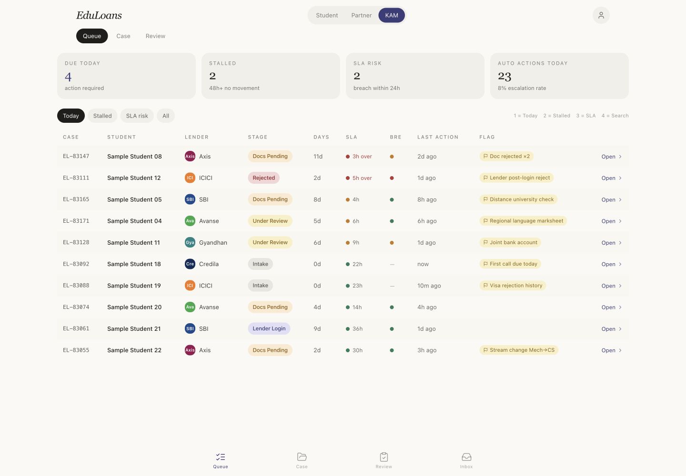Click Axis lender avatar for Sample Student 08
Viewport: 686px width, 476px height.
pos(190,156)
